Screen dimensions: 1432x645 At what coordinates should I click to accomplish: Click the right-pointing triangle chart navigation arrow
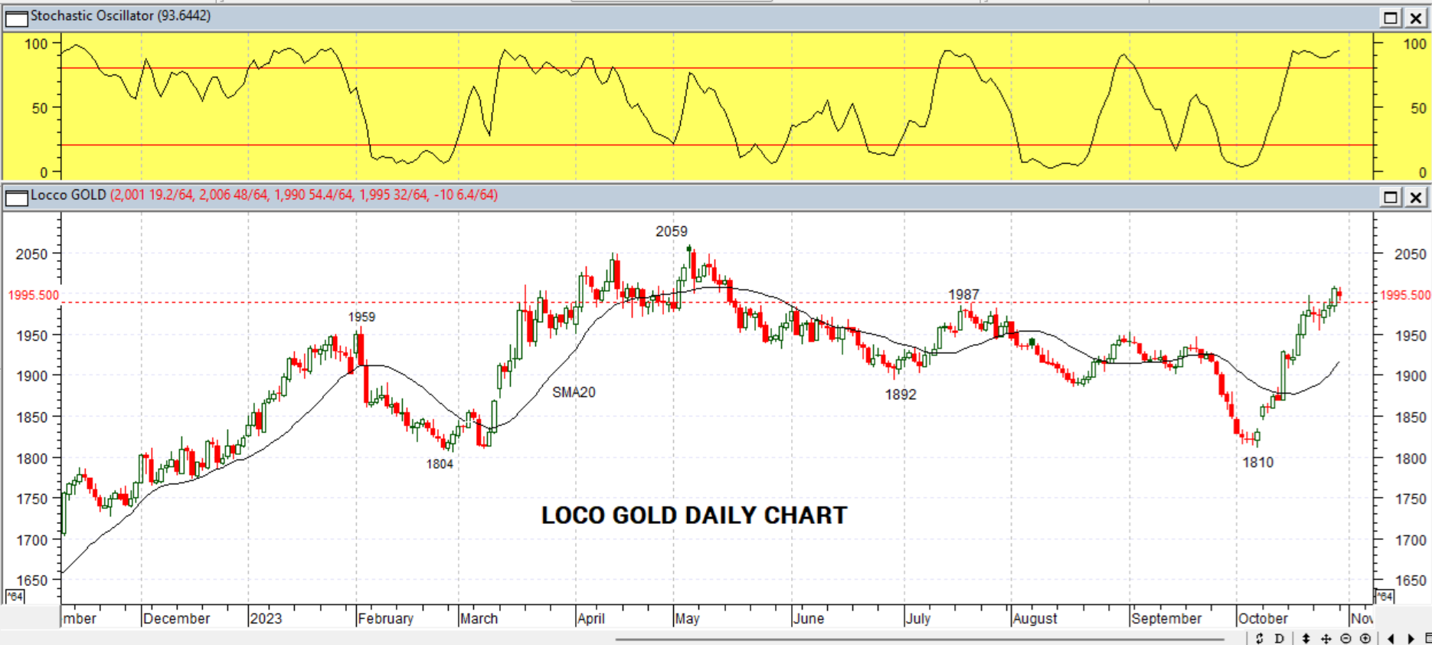[1411, 638]
